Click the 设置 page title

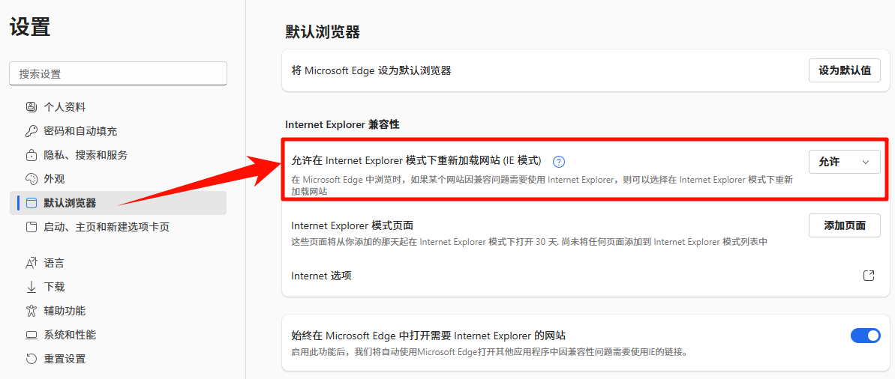pyautogui.click(x=30, y=27)
